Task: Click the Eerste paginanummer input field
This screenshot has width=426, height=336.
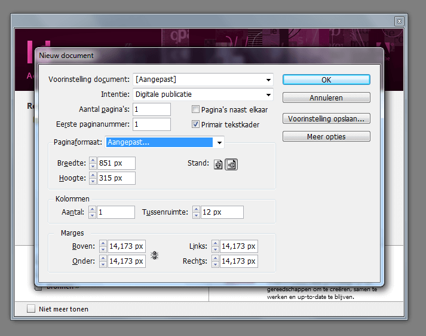Action: pyautogui.click(x=152, y=124)
